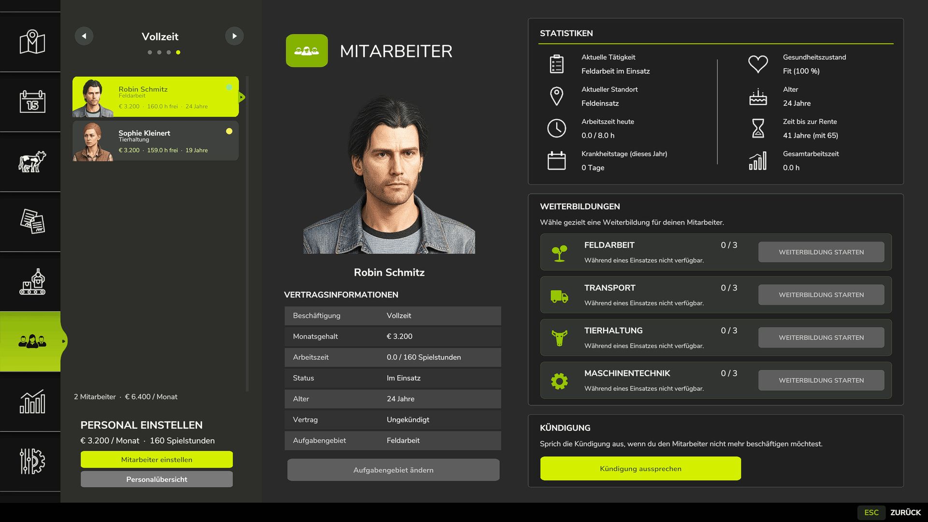Start Maschinentechnik Weiterbildung

point(821,380)
